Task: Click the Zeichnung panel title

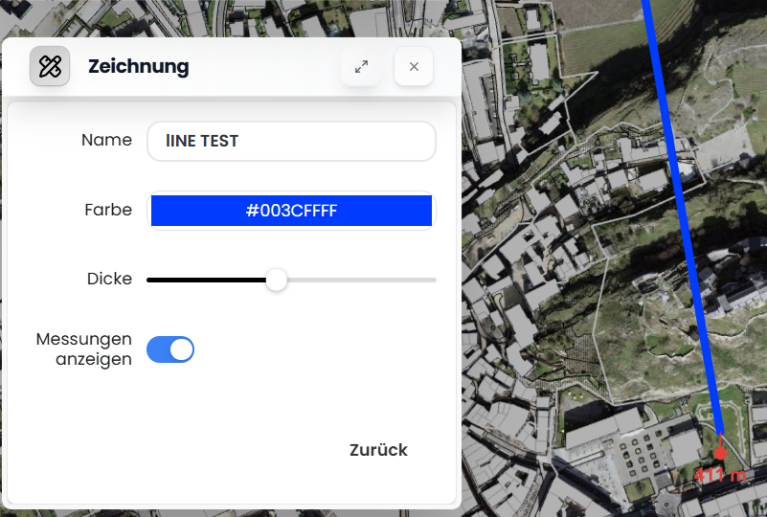Action: point(138,67)
